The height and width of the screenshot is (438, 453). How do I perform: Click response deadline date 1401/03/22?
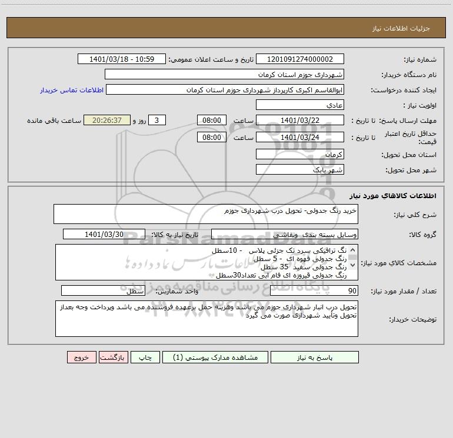click(300, 120)
